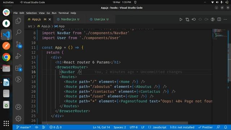Click Activities in the top bar
Image resolution: width=231 pixels, height=130 pixels.
[x=8, y=2]
